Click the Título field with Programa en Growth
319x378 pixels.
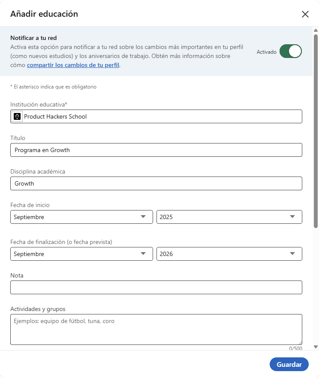click(156, 150)
